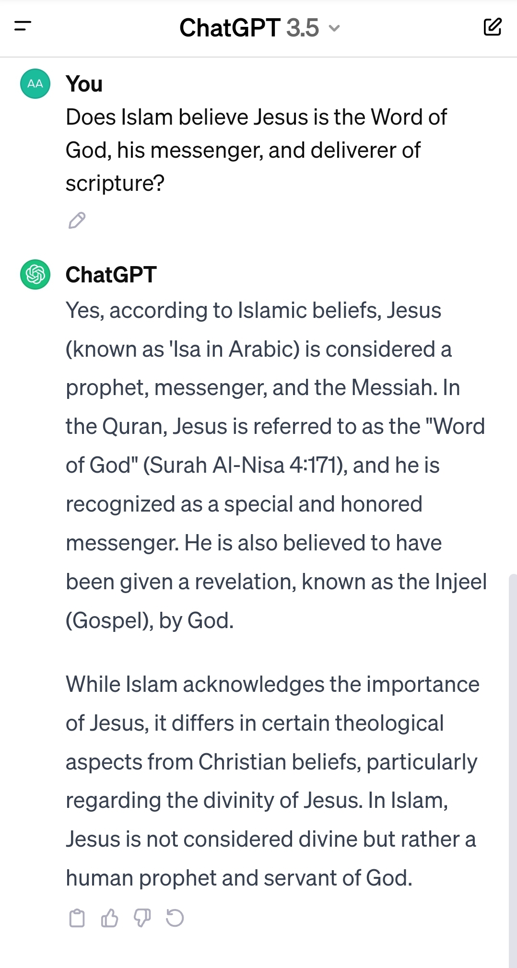Click the gray 3.5 version label
The height and width of the screenshot is (968, 517).
(303, 28)
